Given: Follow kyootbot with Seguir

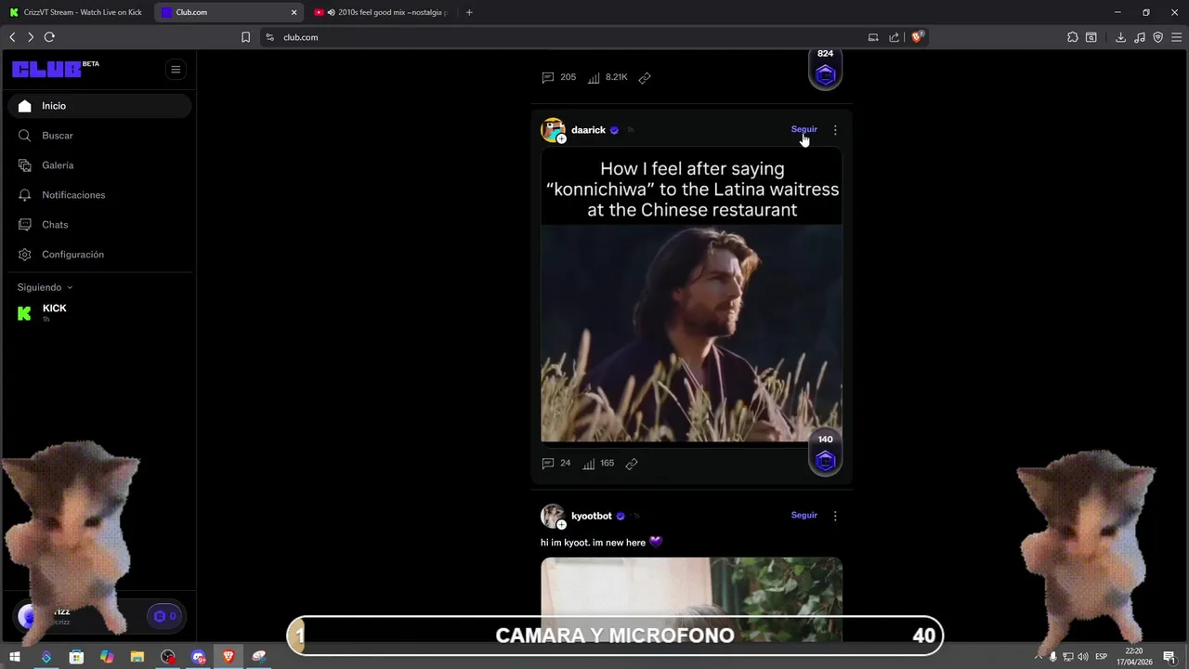Looking at the screenshot, I should point(804,515).
